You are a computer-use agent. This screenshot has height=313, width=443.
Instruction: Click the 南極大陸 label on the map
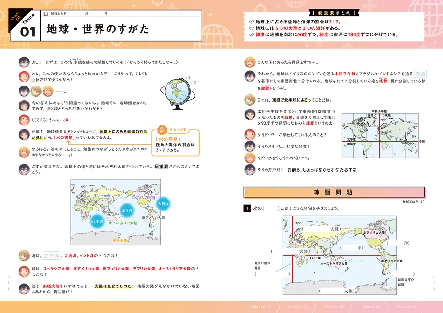coord(120,240)
